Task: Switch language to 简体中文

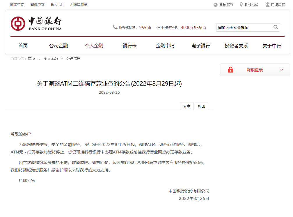Action: pos(17,5)
